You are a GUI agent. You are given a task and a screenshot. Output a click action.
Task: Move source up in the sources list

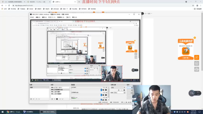coord(60,99)
